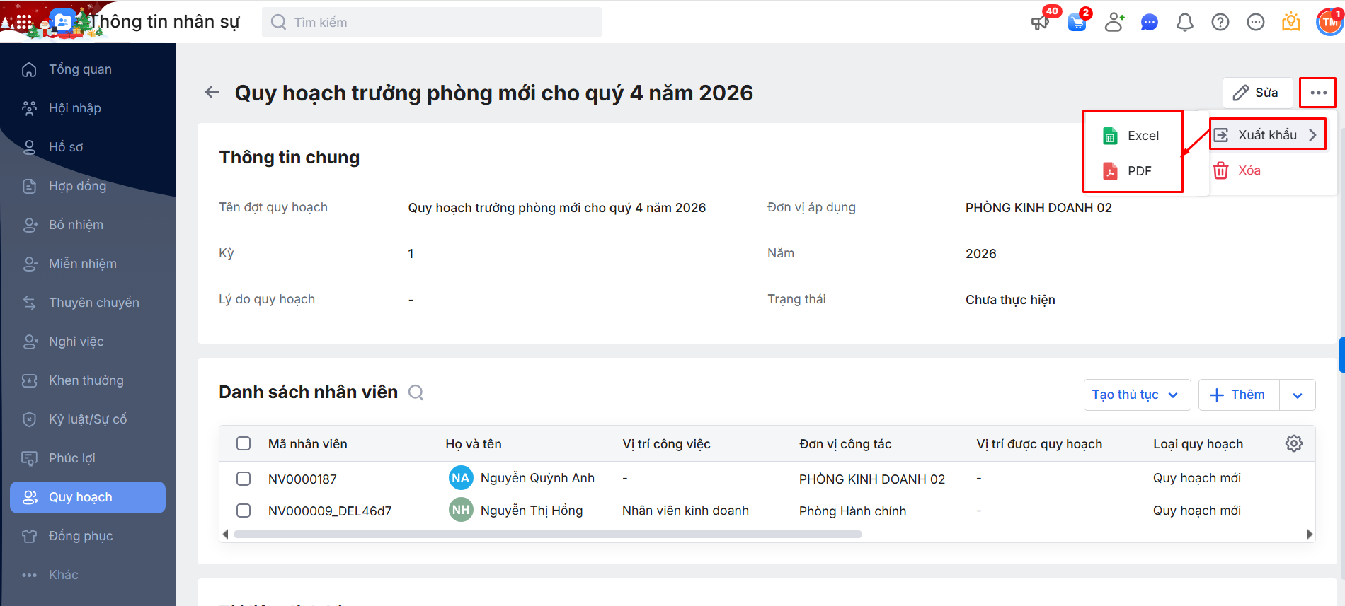Select the checkbox for Nguyễn Thị Hồng
Image resolution: width=1345 pixels, height=606 pixels.
tap(244, 511)
